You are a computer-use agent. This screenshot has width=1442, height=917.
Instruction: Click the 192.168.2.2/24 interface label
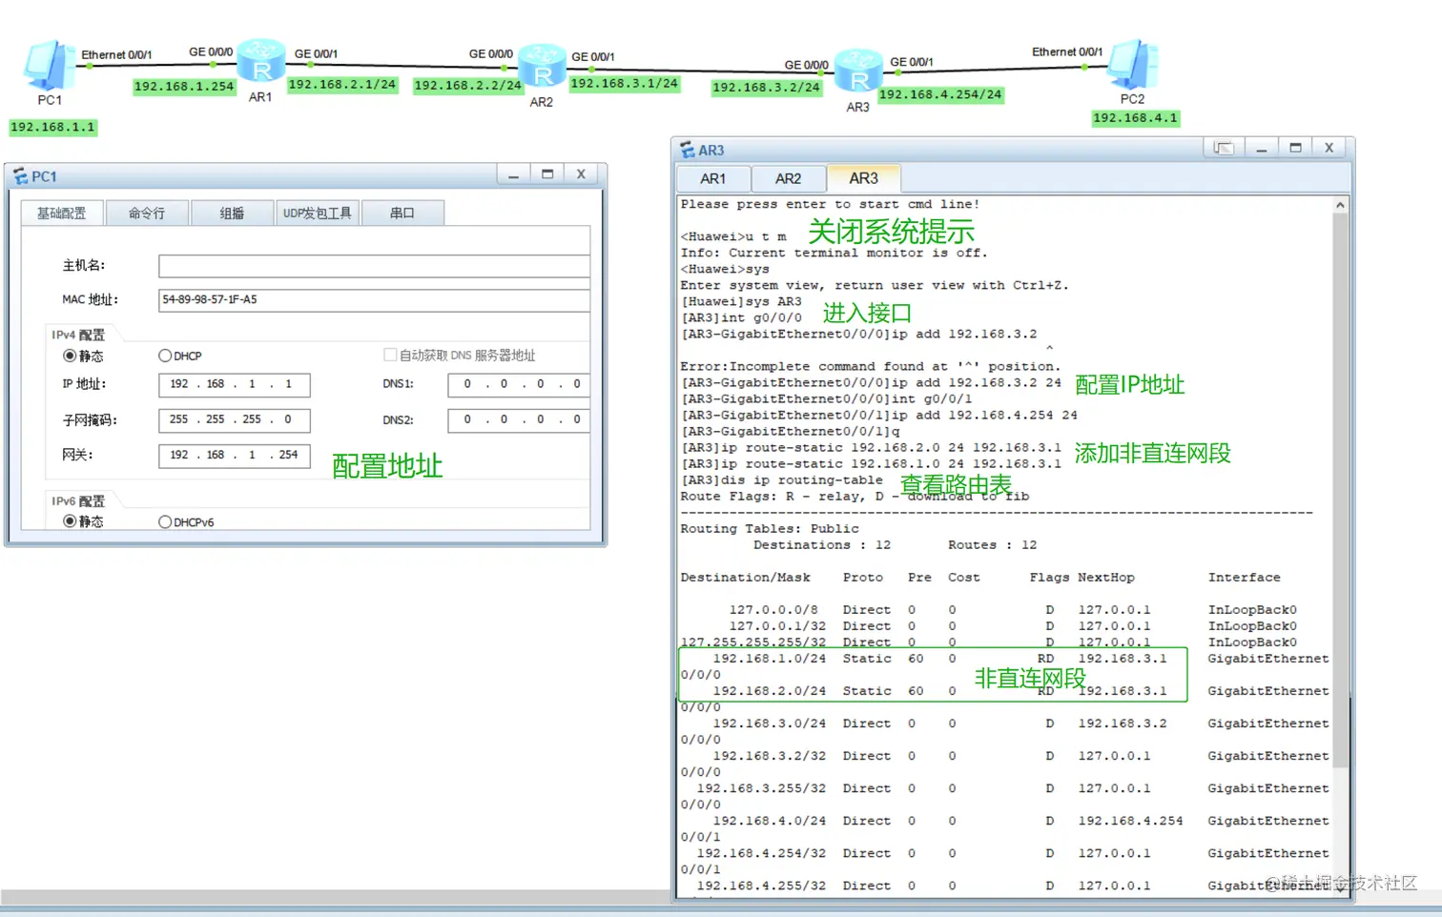coord(468,86)
